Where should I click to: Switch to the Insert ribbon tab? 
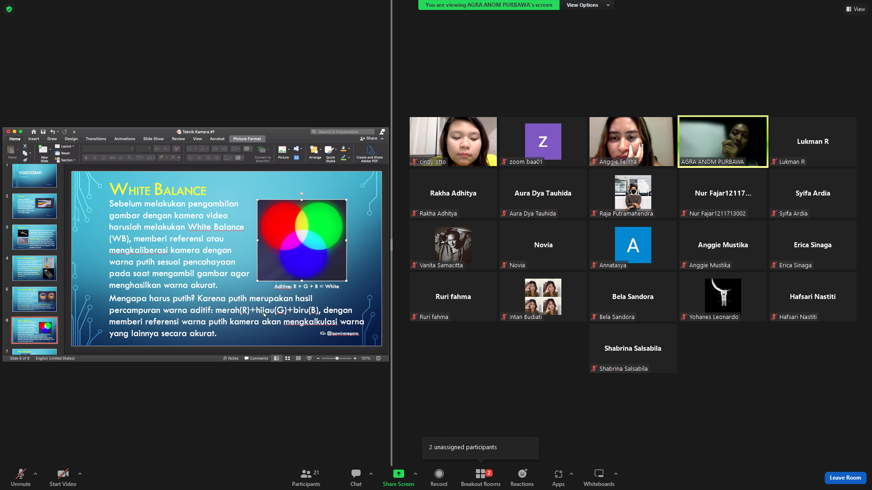click(x=34, y=139)
